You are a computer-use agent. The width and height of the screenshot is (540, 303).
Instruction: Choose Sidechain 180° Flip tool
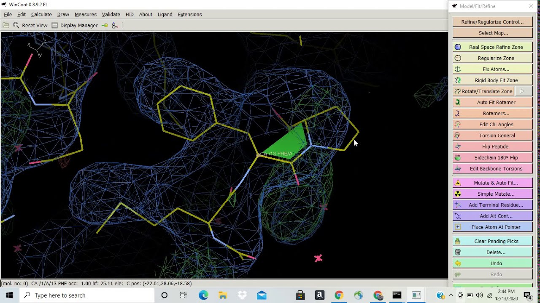pyautogui.click(x=492, y=157)
